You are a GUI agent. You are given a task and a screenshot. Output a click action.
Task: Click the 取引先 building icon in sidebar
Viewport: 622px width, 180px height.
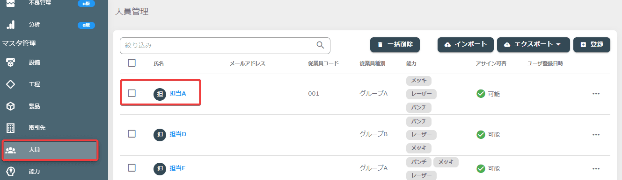(10, 128)
